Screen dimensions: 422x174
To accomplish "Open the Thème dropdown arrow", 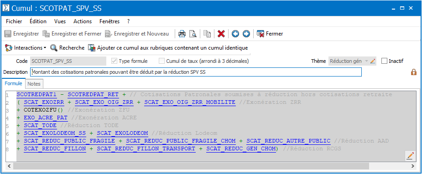I will pos(366,61).
